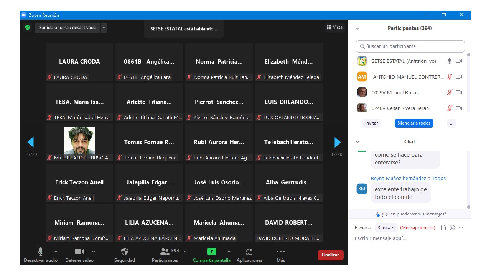Viewport: 491px width, 276px height.
Task: Open Aplicaciones from the toolbar
Action: coord(249,252)
